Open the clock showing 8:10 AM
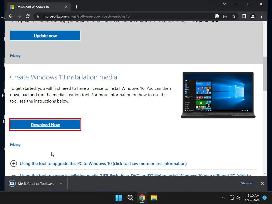The width and height of the screenshot is (272, 204). coord(252,198)
